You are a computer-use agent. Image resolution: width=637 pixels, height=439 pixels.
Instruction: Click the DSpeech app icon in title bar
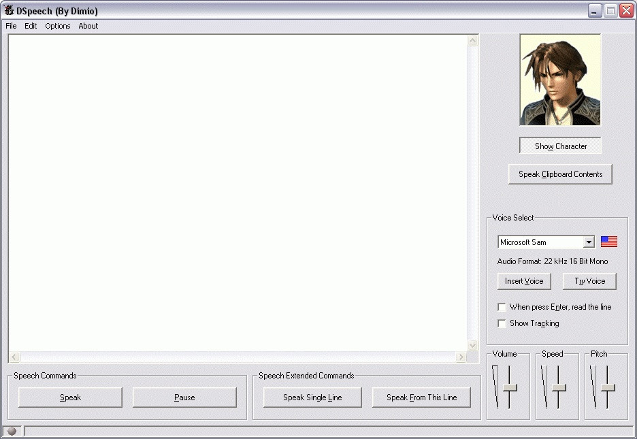(x=9, y=11)
